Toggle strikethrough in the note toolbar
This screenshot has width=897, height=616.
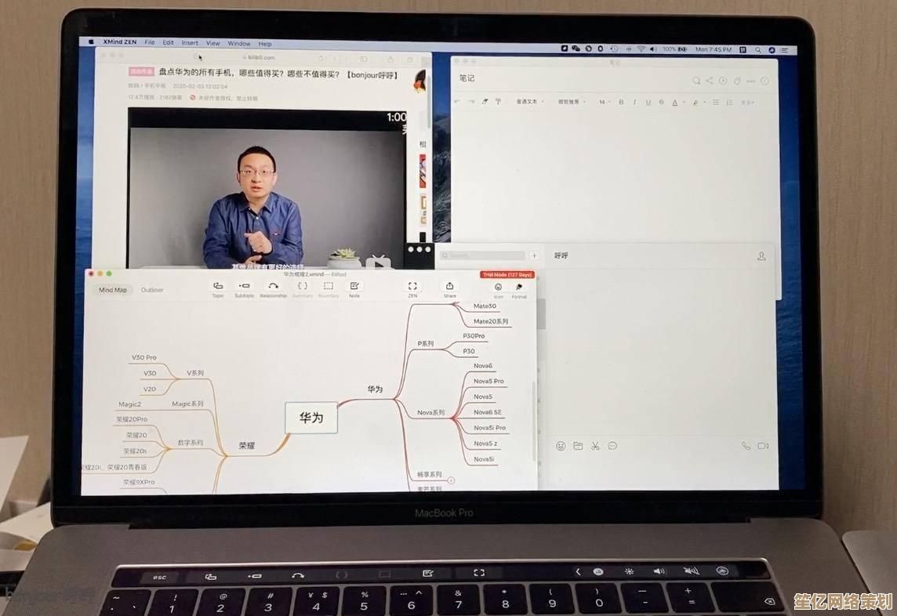661,103
